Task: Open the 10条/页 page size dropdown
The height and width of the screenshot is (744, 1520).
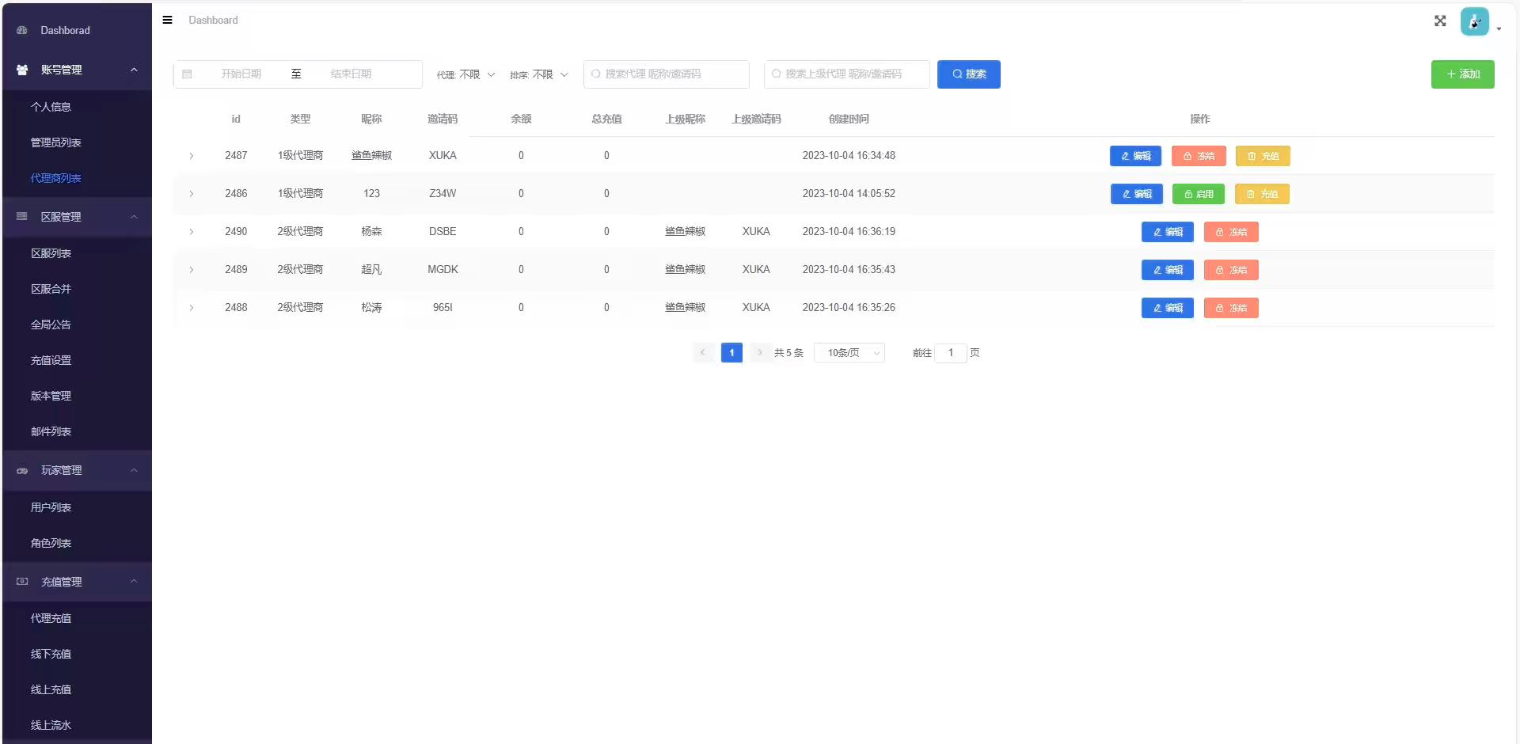Action: click(849, 353)
